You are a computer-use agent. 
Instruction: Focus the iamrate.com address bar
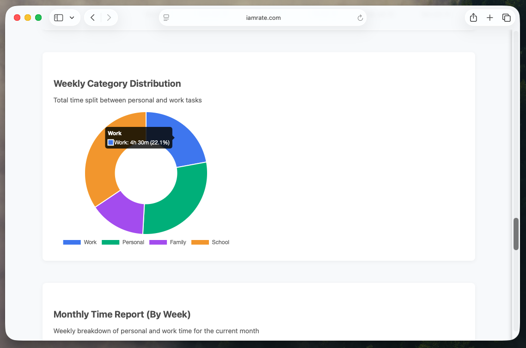[x=263, y=18]
